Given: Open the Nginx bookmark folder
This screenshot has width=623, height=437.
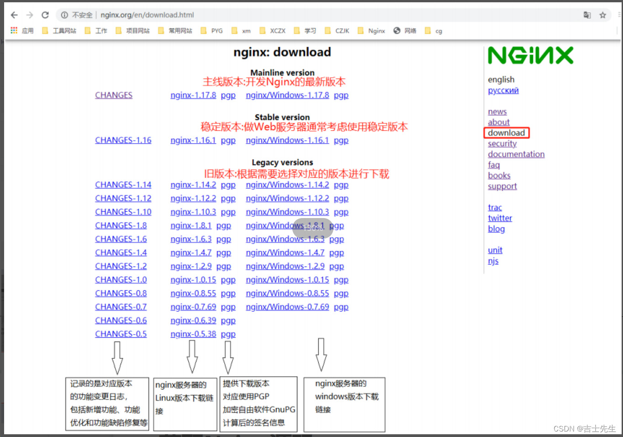Looking at the screenshot, I should 371,31.
